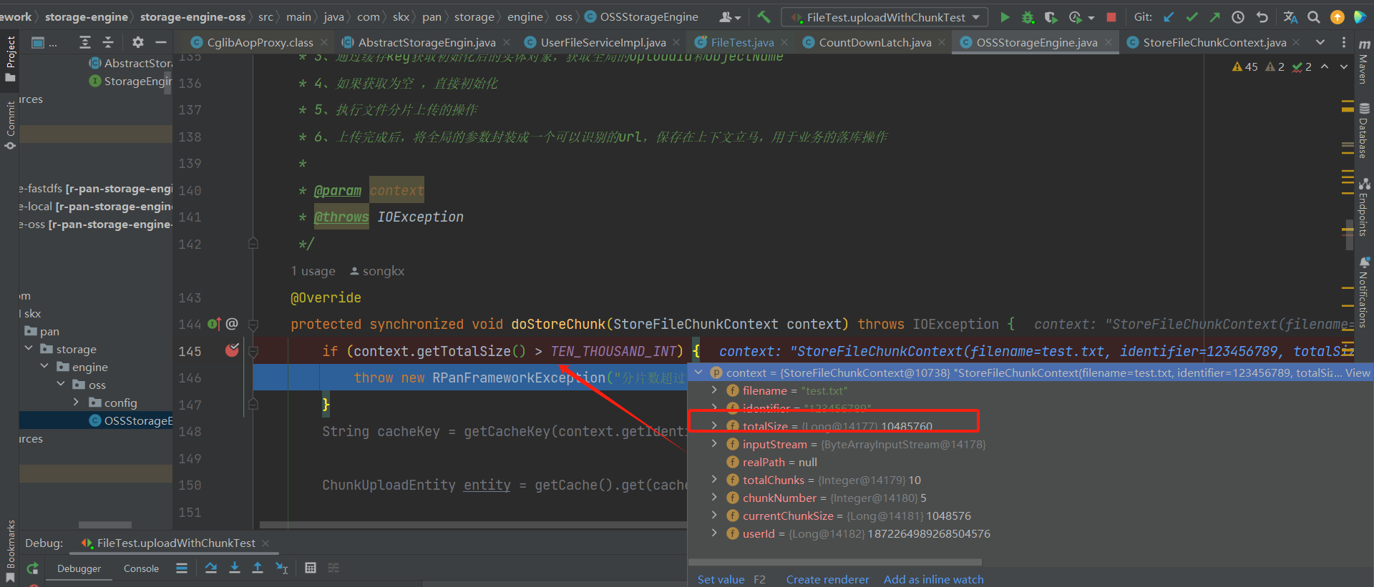Click horizontal scrollbar of Project tree
The height and width of the screenshot is (587, 1374).
tap(105, 525)
